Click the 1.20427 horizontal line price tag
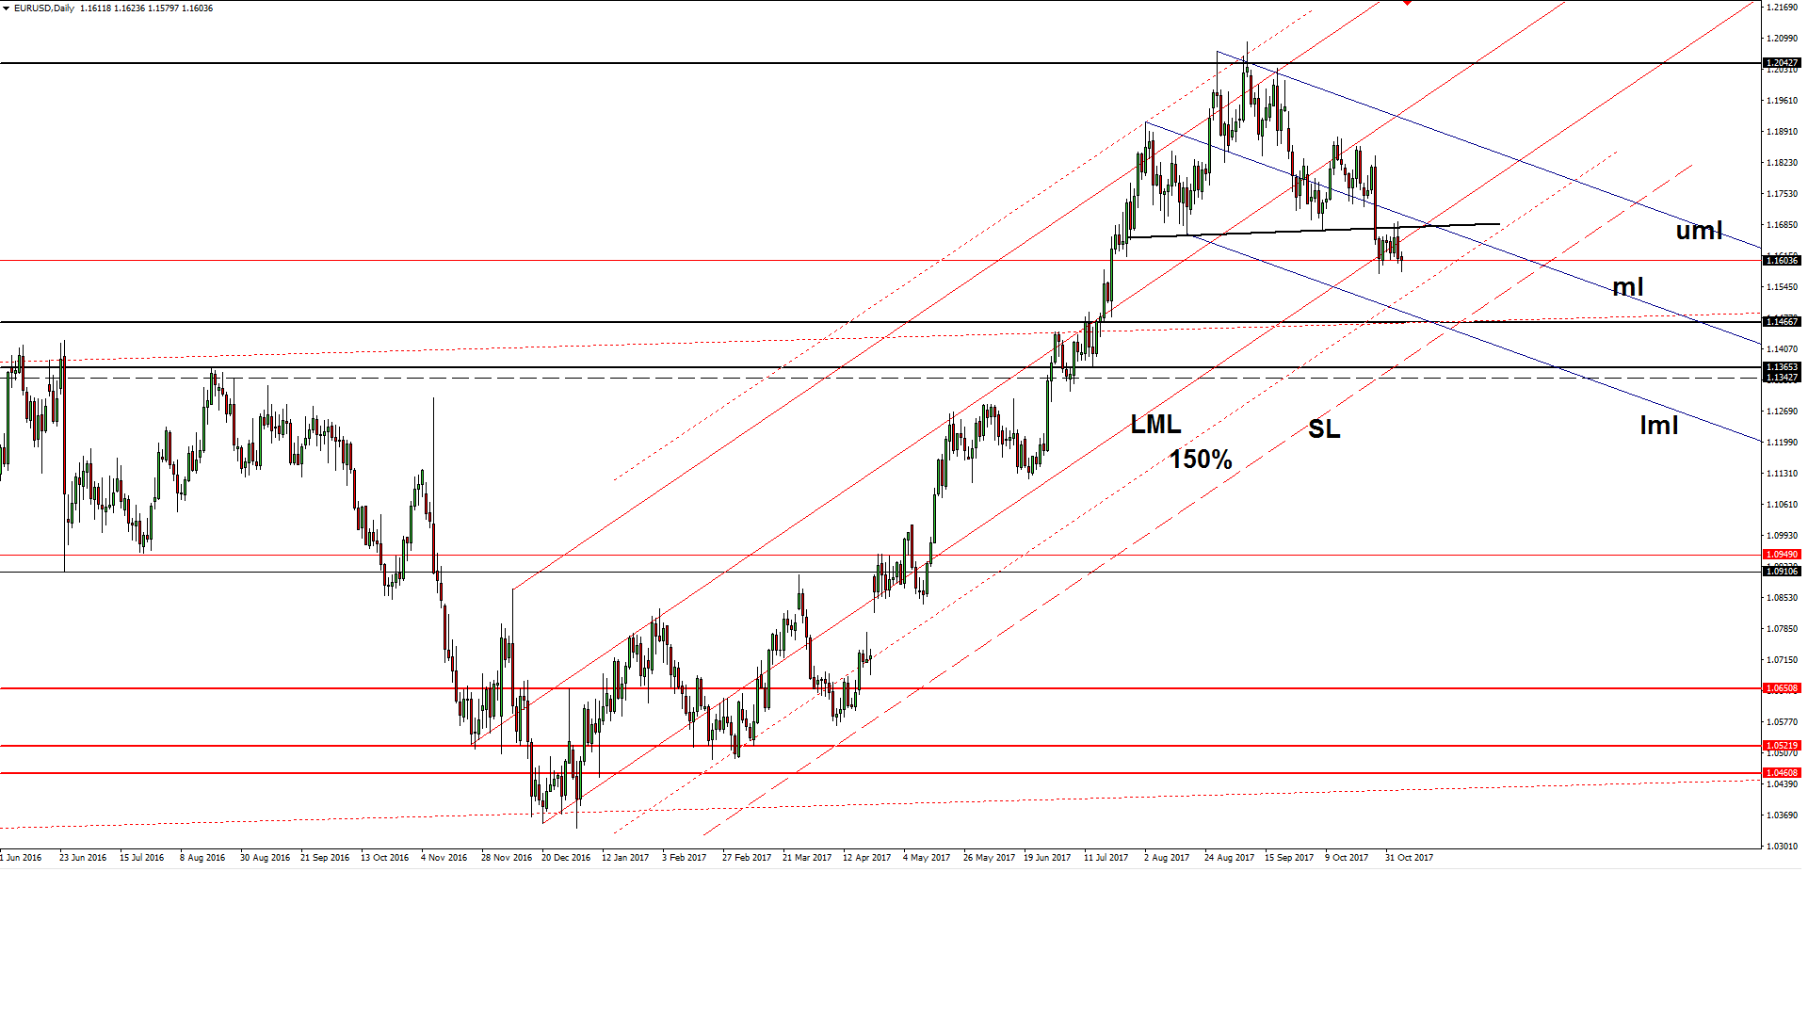This screenshot has width=1808, height=1017. coord(1782,63)
